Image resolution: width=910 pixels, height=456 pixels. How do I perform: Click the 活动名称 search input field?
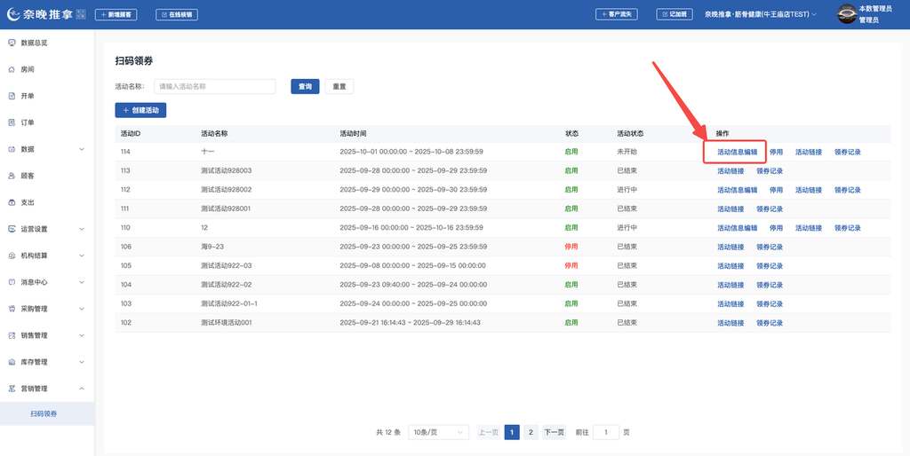[214, 87]
